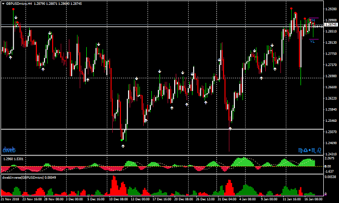Click price scale value 1.26980

331,76
